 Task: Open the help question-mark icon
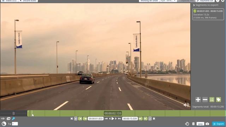point(218,1)
